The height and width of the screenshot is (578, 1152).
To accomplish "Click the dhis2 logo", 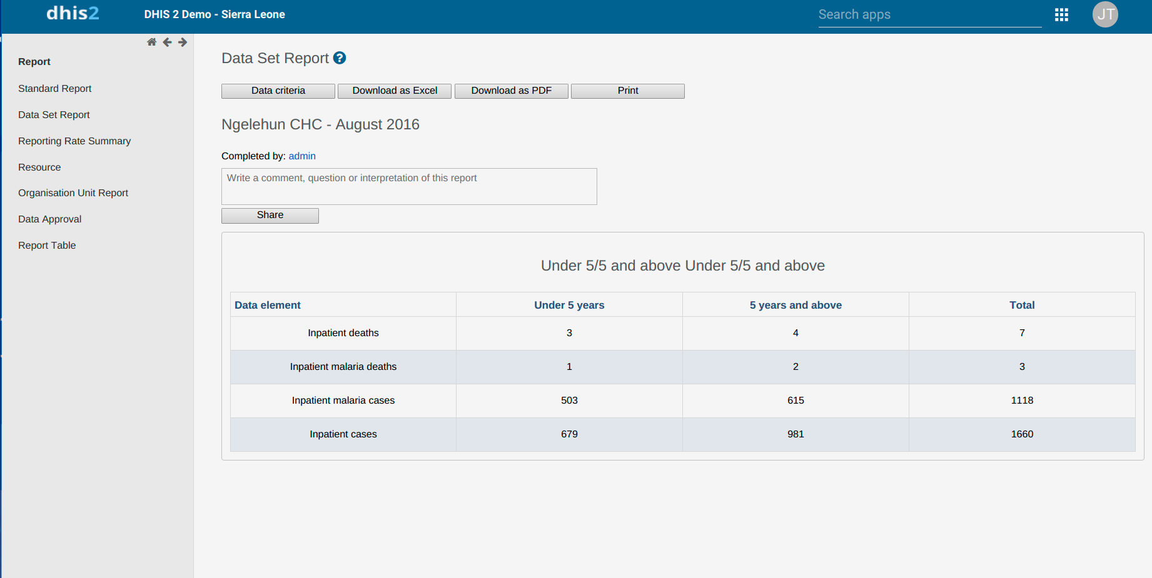I will (x=73, y=14).
